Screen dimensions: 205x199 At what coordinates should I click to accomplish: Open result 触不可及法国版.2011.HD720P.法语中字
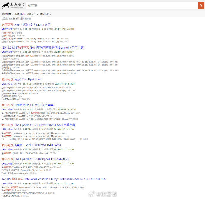(x=28, y=105)
